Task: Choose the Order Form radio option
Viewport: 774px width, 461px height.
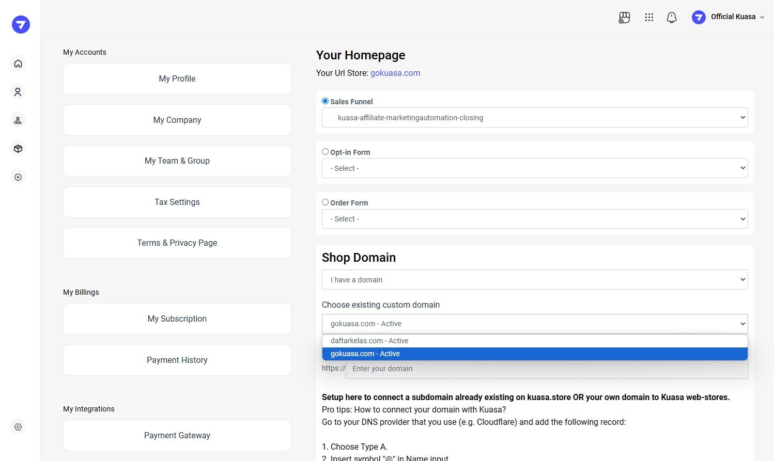Action: (x=325, y=202)
